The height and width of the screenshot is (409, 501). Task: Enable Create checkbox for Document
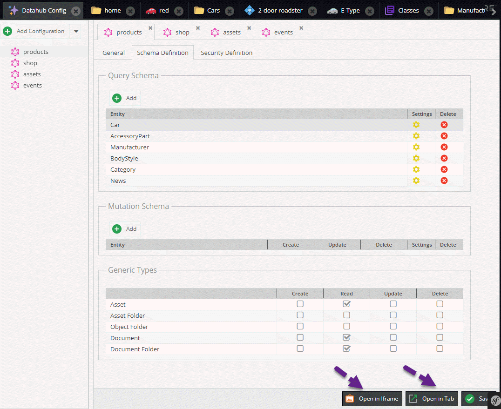[300, 337]
